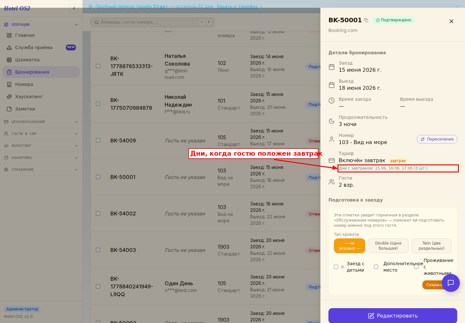This screenshot has width=465, height=323.
Task: Click the Переселение button
Action: coord(437,139)
